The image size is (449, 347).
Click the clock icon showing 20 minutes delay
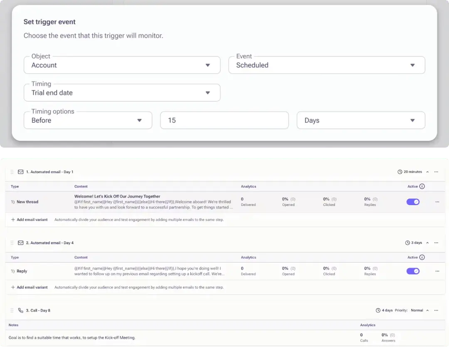coord(400,171)
